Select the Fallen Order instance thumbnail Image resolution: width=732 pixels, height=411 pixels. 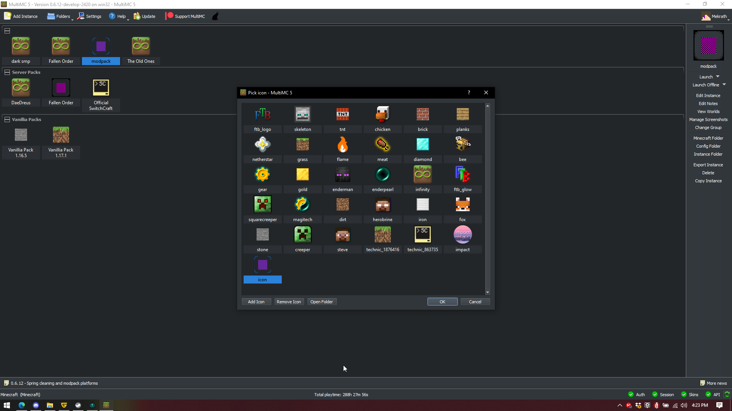click(x=61, y=46)
